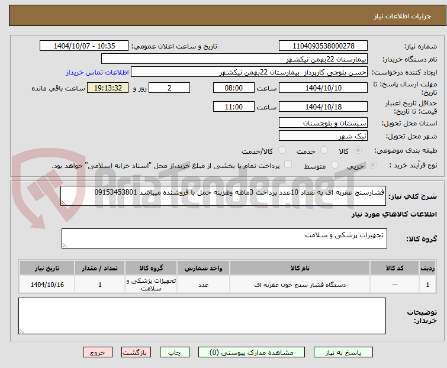Click the empty buyer notes text area
The width and height of the screenshot is (447, 368).
click(202, 316)
